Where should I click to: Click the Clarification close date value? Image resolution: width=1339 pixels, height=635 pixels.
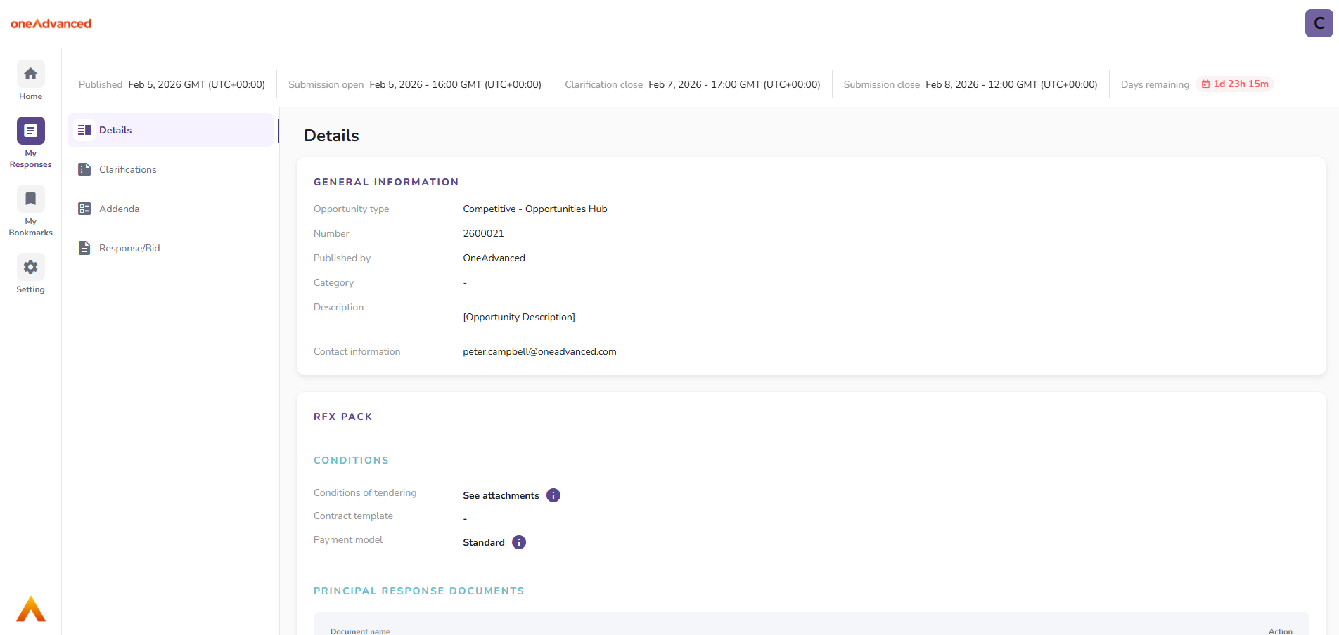tap(734, 84)
